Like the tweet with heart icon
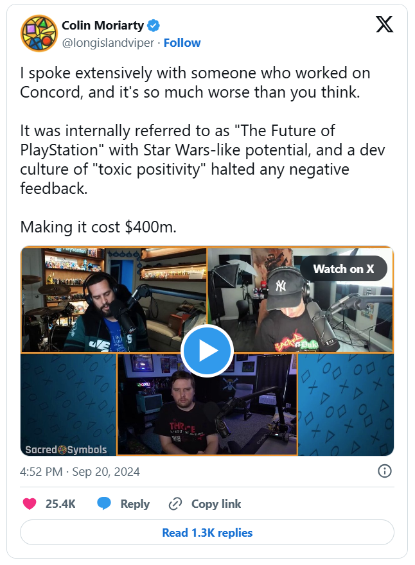The image size is (415, 565). point(30,504)
